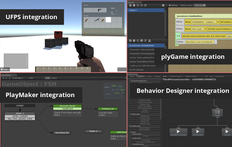Collapse the If block arrow in BloxEd
Image resolution: width=232 pixels, height=147 pixels.
point(177,36)
